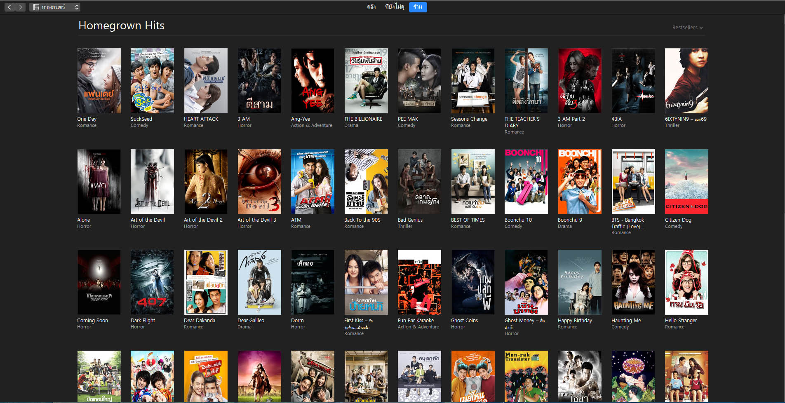Switch to the คลัง tab
Screen dimensions: 785x403
[x=371, y=7]
